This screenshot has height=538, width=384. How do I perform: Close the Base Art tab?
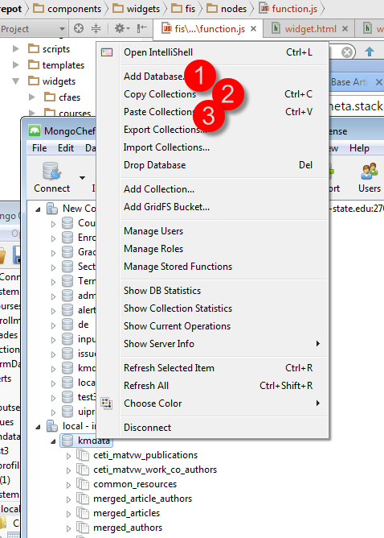pyautogui.click(x=379, y=82)
